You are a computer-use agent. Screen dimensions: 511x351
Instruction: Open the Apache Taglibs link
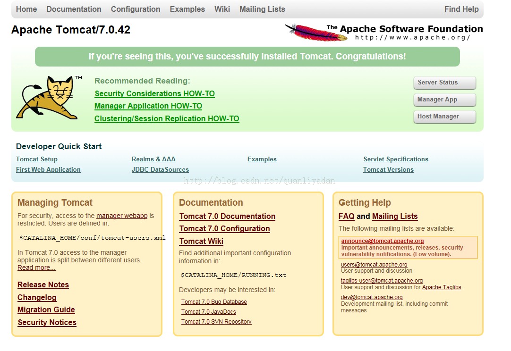(442, 287)
